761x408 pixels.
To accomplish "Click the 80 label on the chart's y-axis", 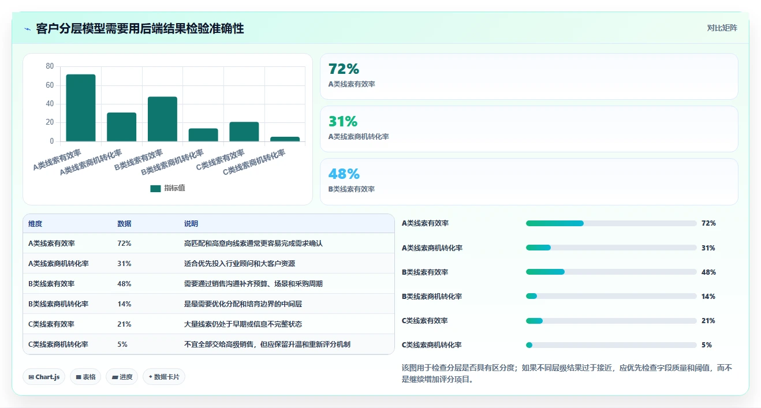I will 50,66.
